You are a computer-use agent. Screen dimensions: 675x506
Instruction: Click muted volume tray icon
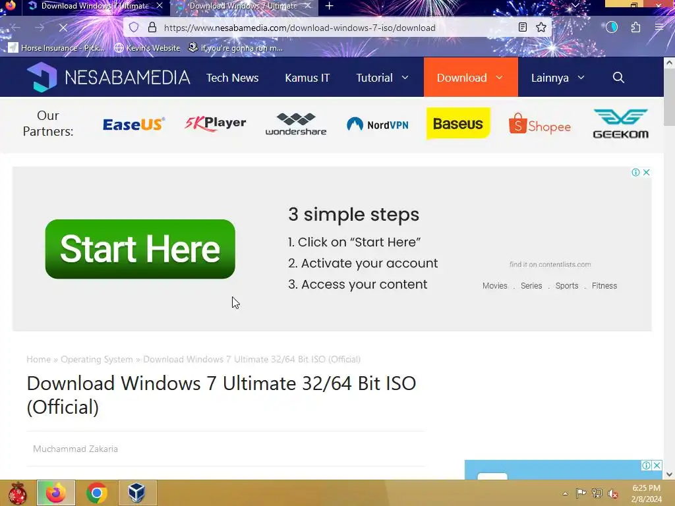point(613,493)
